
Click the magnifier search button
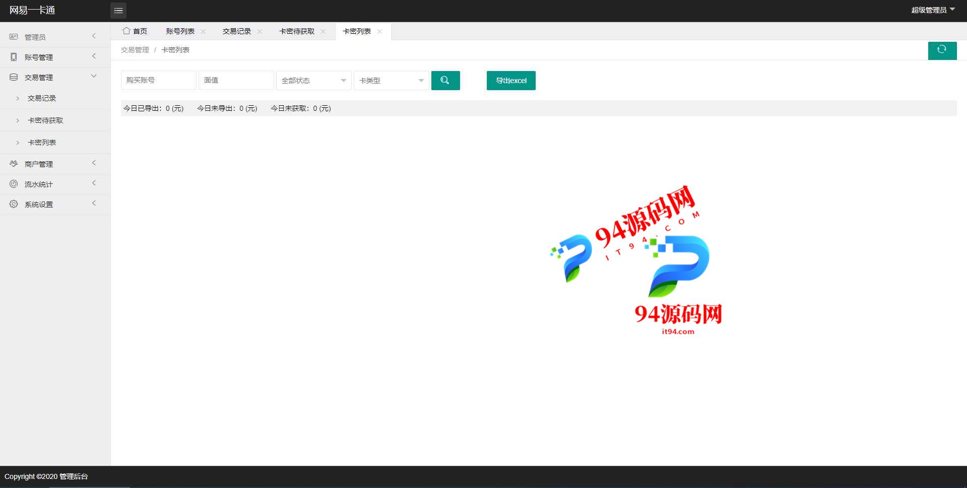click(445, 81)
